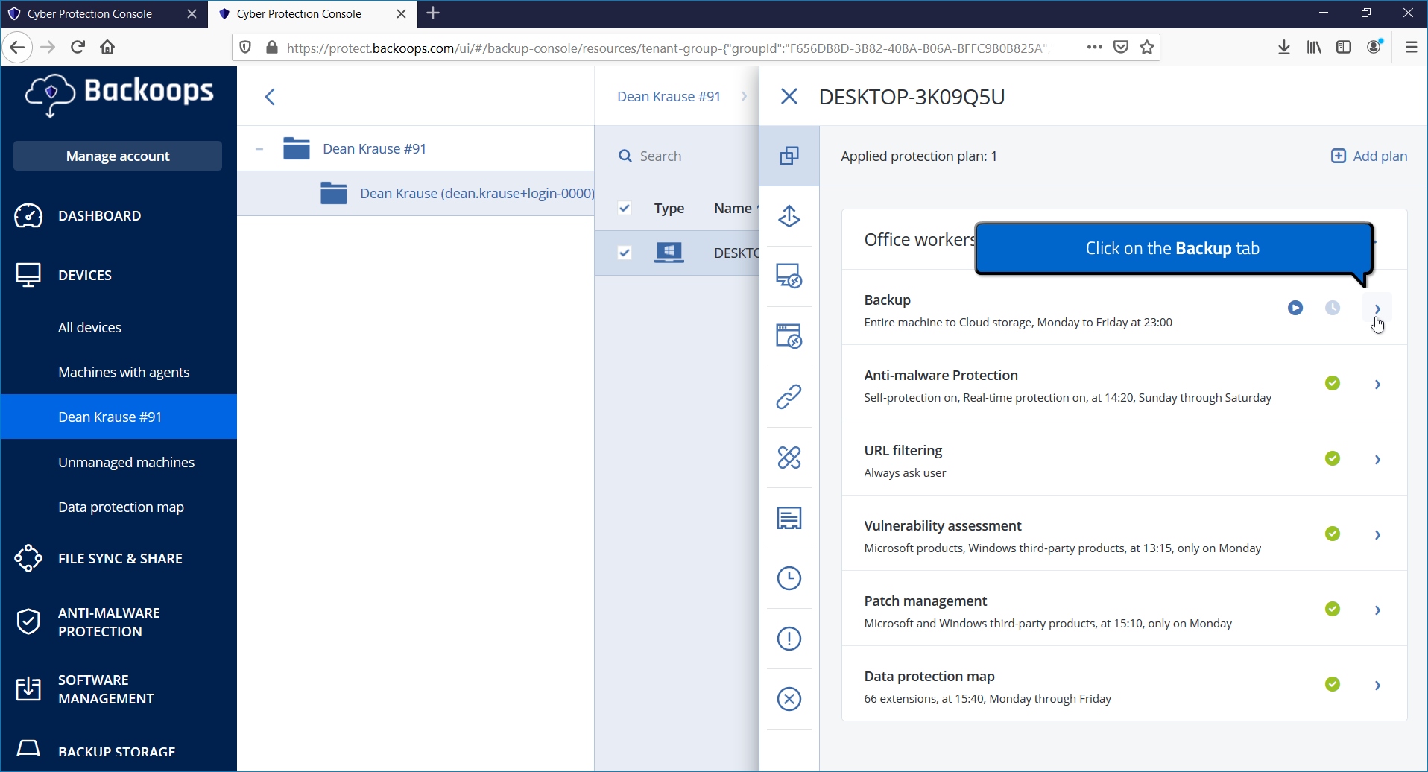Run the Backup now with play icon
The image size is (1428, 772).
pos(1295,308)
